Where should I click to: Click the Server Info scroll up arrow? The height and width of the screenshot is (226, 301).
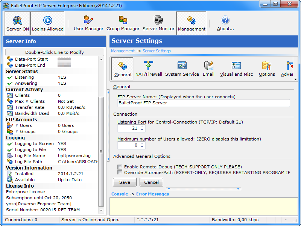click(101, 60)
